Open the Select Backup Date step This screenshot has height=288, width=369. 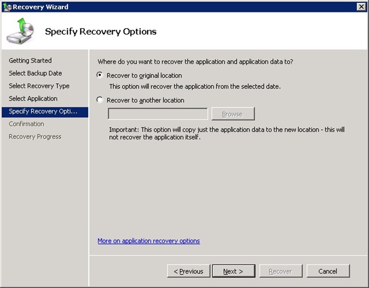coord(35,73)
